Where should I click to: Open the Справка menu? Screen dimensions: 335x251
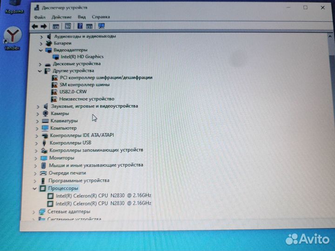click(x=101, y=17)
